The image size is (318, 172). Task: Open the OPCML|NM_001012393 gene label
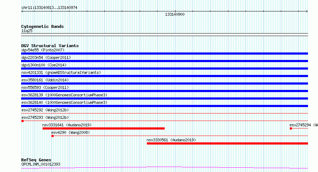coord(41,164)
